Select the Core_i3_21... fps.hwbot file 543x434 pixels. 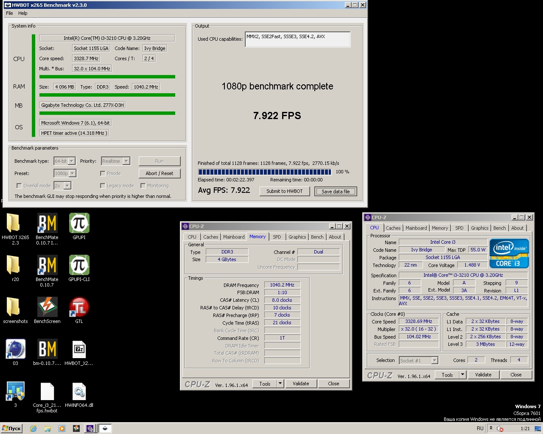coord(47,397)
